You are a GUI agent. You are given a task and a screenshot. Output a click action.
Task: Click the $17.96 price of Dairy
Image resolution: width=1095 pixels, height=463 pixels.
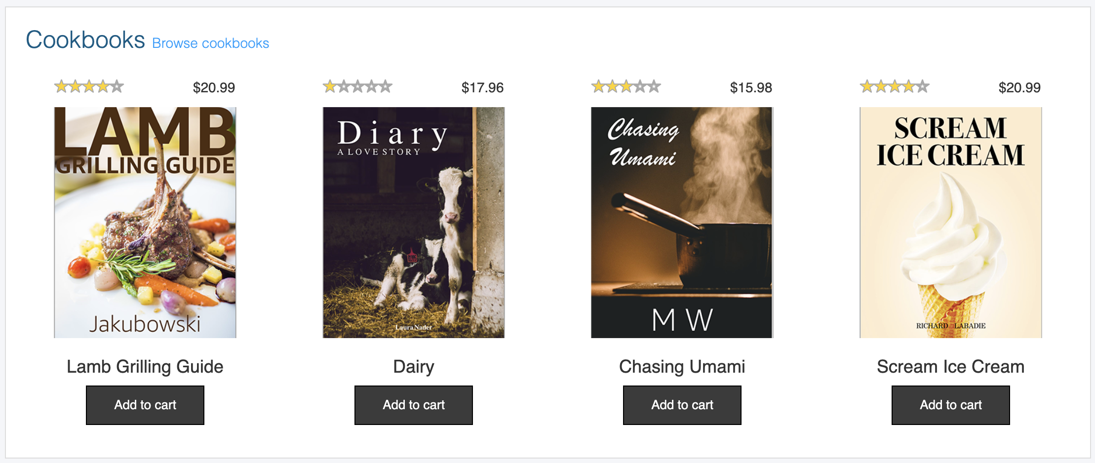point(482,88)
